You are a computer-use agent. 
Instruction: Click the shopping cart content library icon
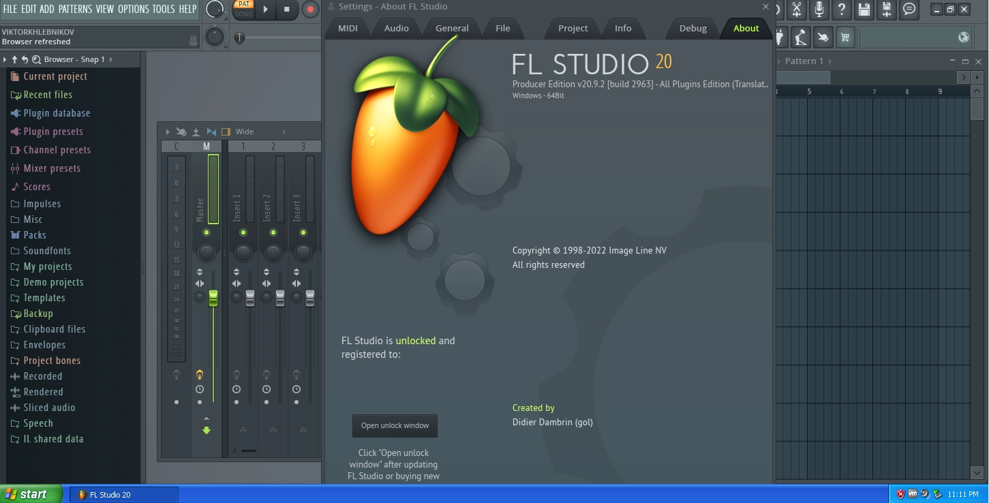click(x=845, y=37)
